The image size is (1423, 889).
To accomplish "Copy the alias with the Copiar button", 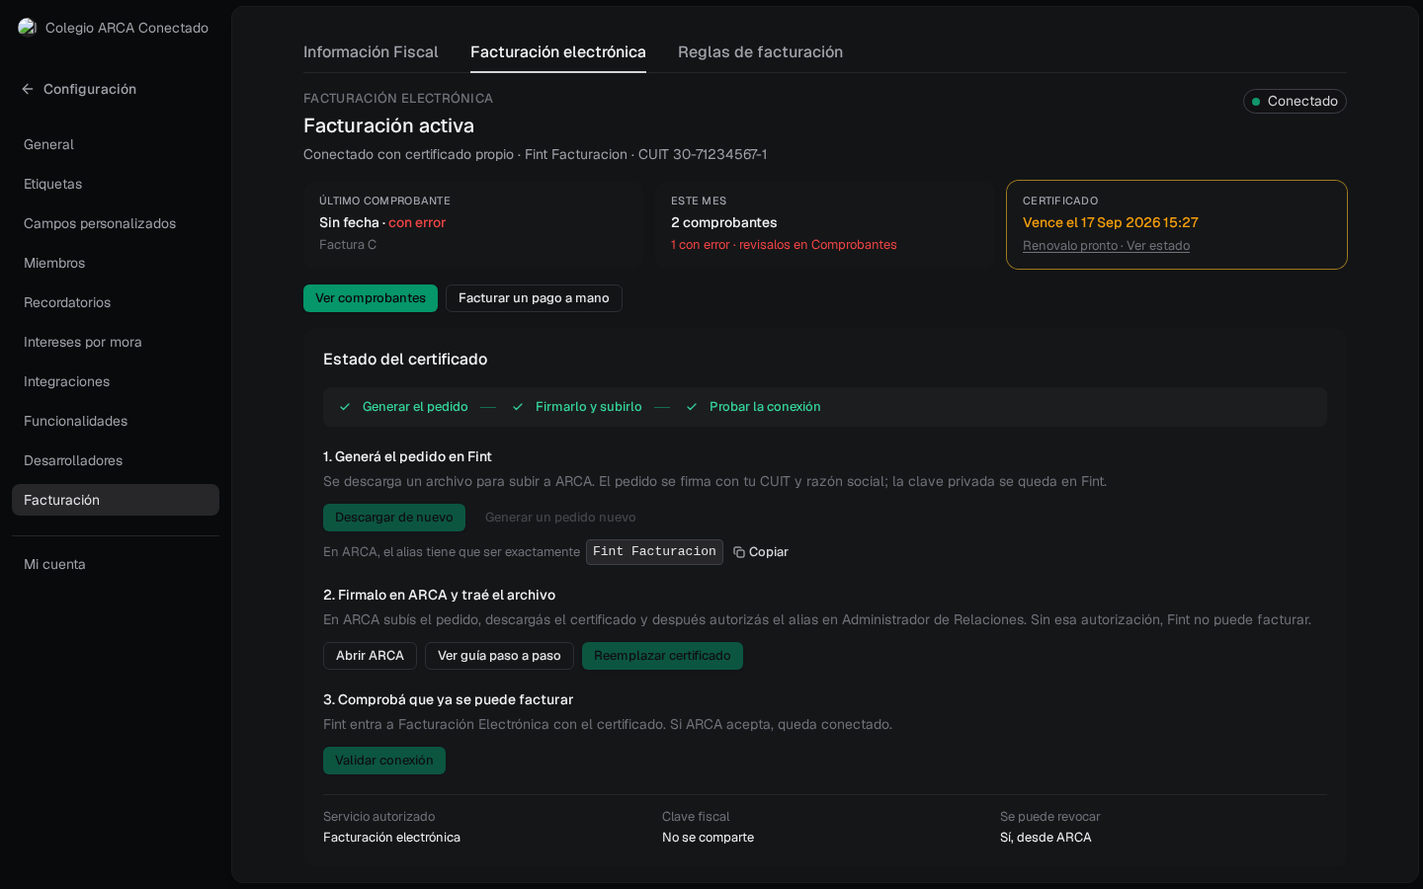I will 761,552.
